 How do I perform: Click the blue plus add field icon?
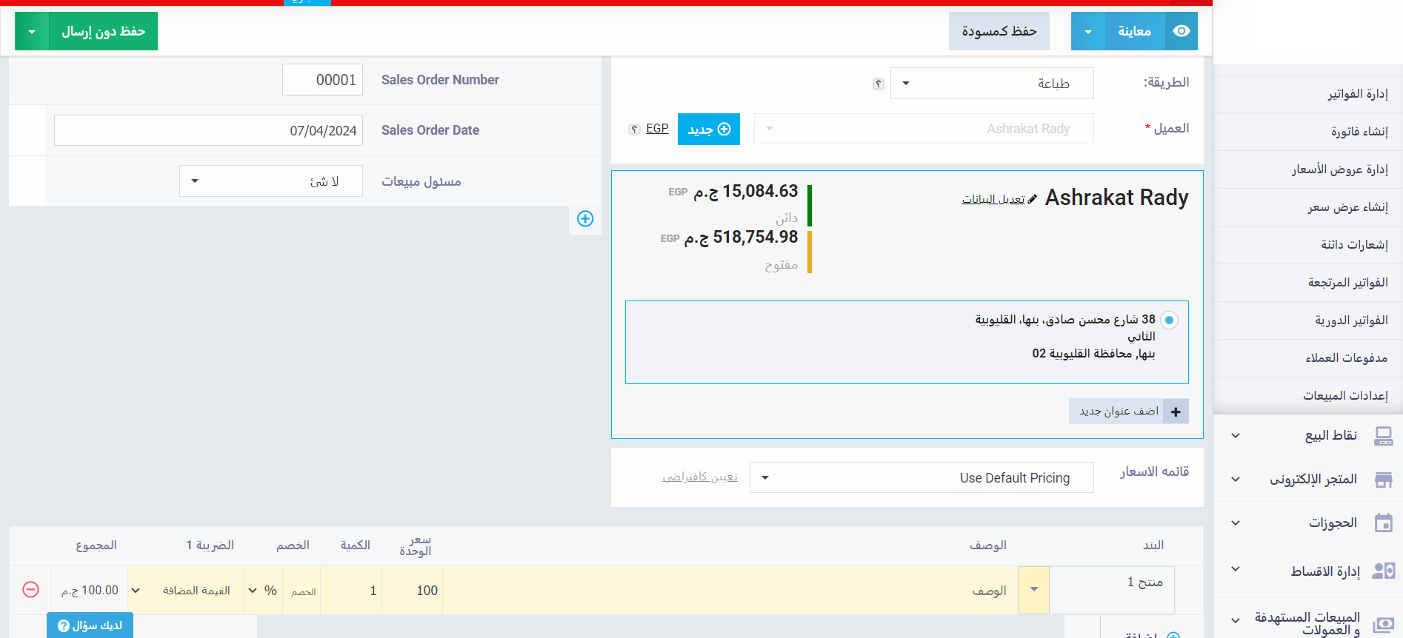(x=585, y=218)
